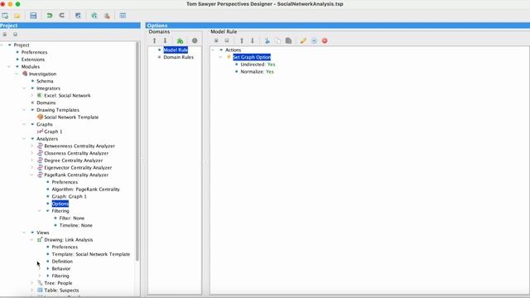530x298 pixels.
Task: Select the Set Graph Option action
Action: click(x=252, y=57)
